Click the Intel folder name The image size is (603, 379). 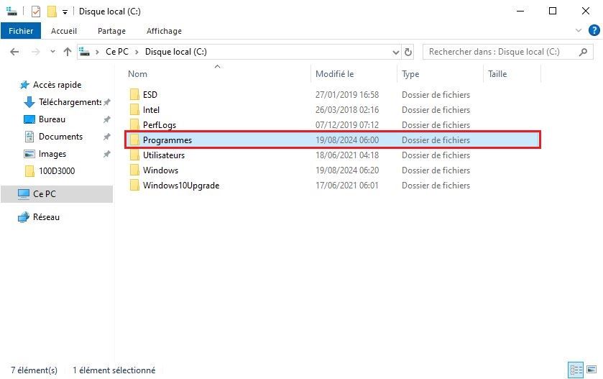click(151, 110)
